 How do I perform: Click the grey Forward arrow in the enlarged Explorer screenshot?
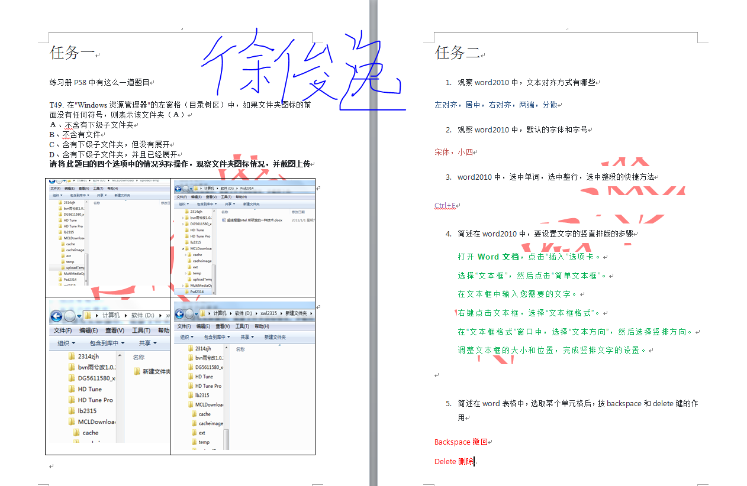[x=70, y=316]
